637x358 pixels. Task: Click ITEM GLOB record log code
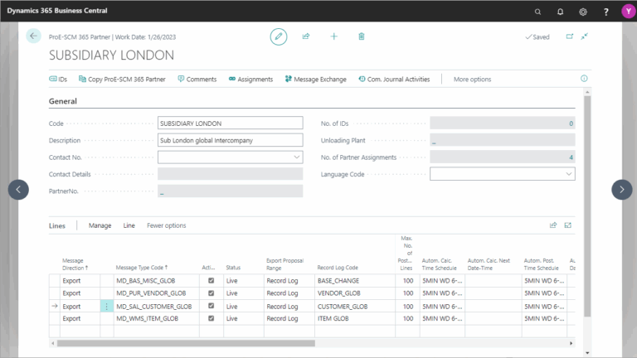pos(333,318)
